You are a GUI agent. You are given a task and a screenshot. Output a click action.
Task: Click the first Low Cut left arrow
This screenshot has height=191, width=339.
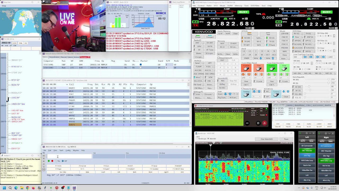point(305,57)
